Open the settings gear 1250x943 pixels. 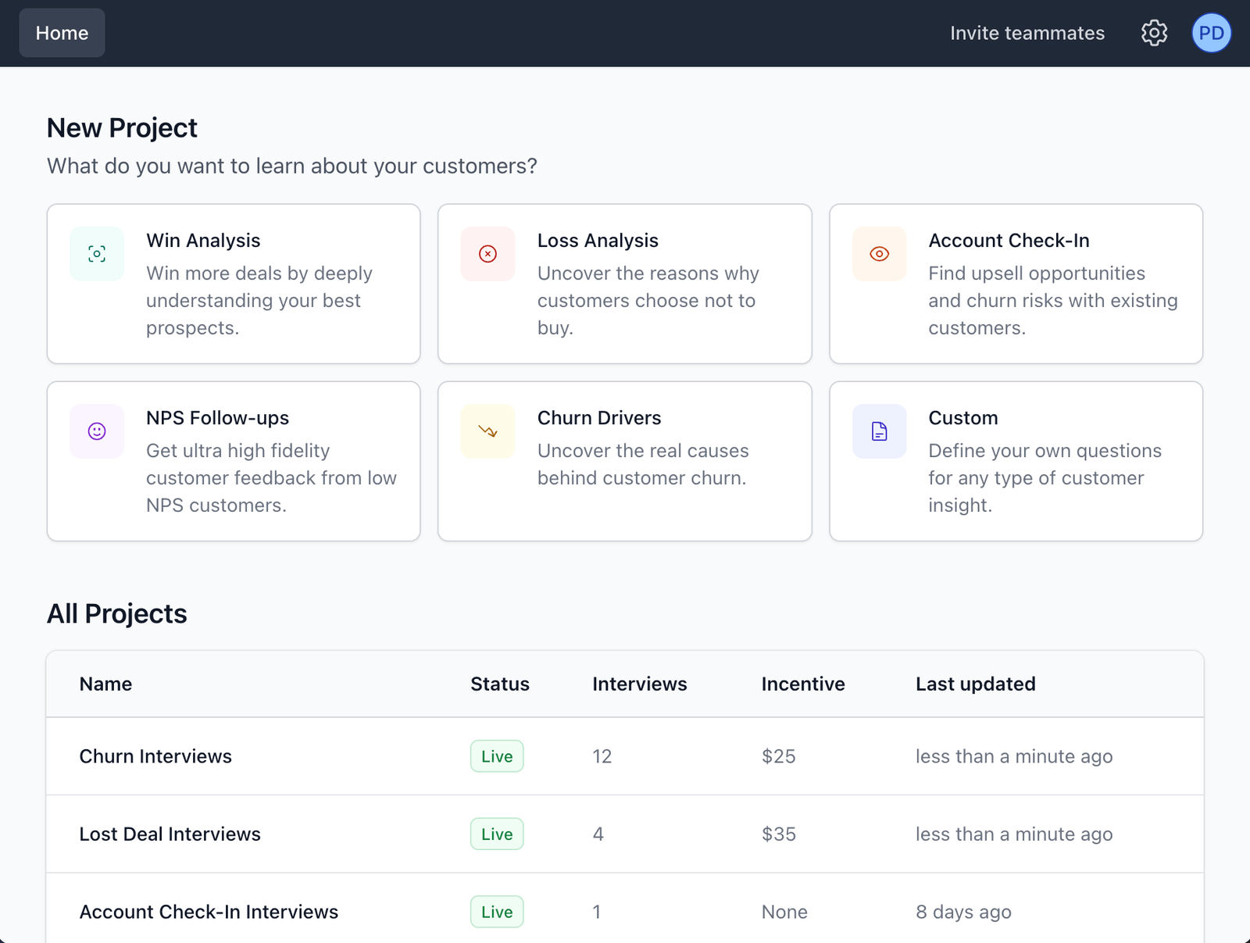click(1153, 33)
